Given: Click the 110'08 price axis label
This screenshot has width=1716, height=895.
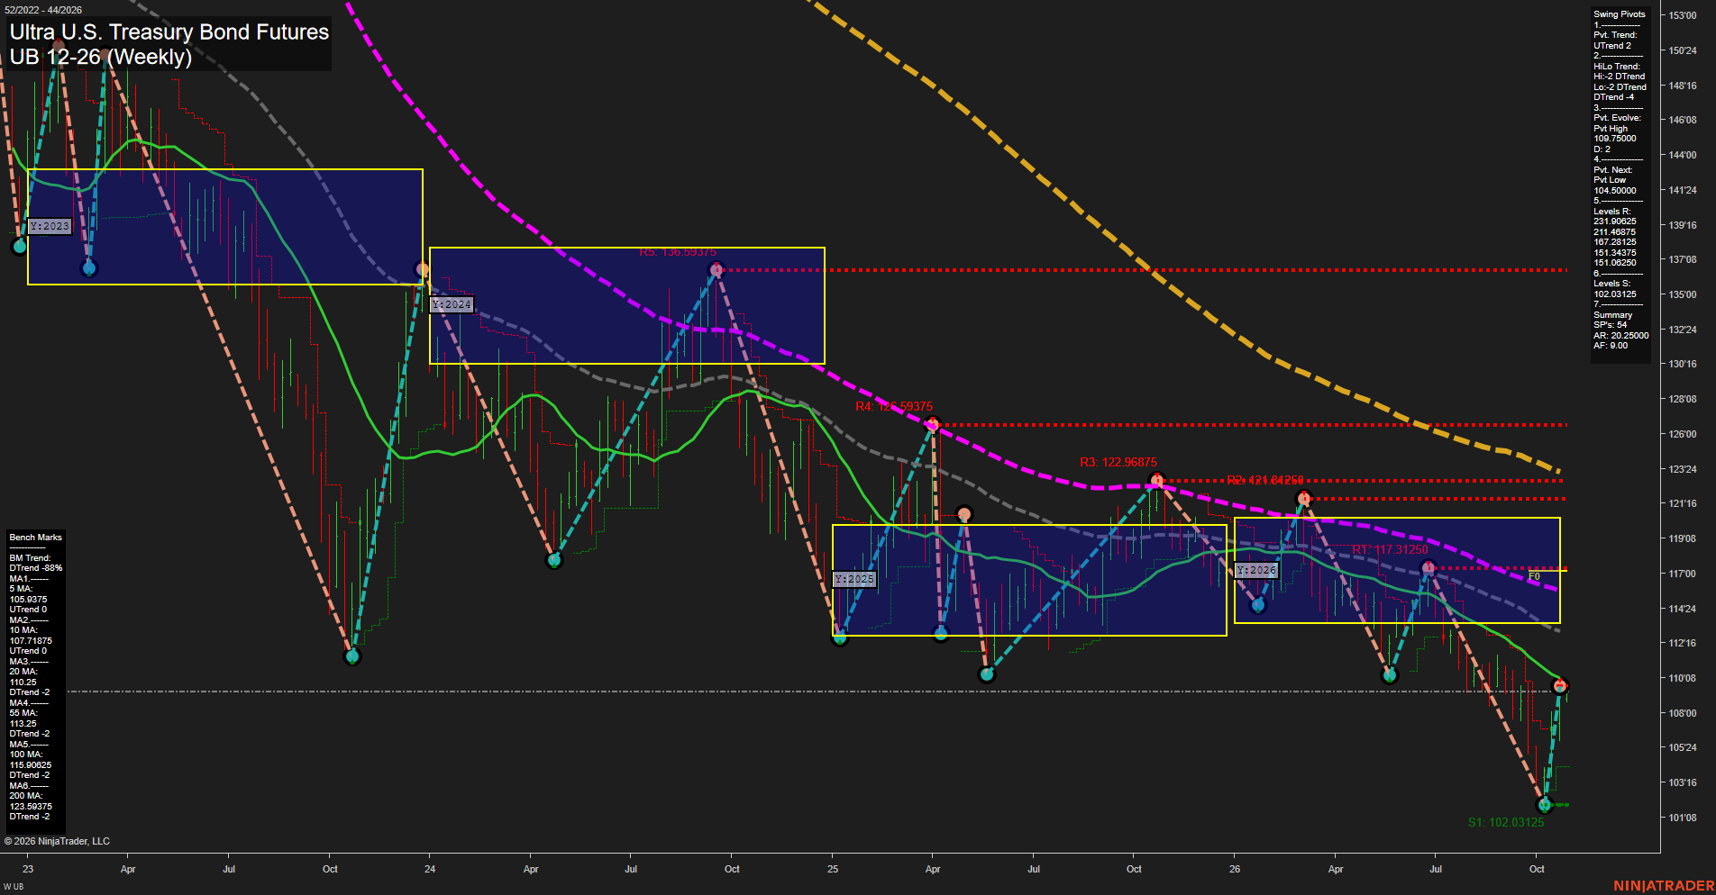Looking at the screenshot, I should point(1682,678).
